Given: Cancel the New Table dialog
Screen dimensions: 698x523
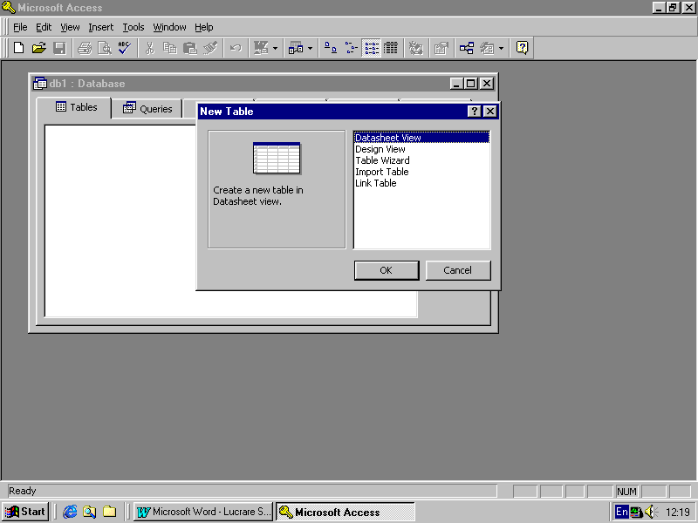Looking at the screenshot, I should click(x=458, y=270).
